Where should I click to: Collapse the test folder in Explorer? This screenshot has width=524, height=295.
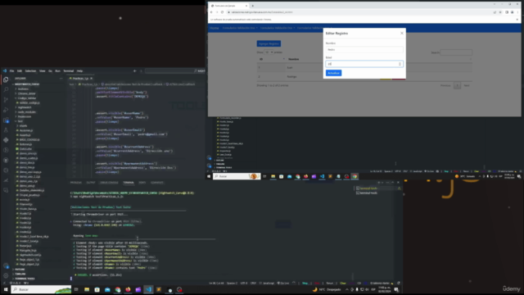click(20, 121)
